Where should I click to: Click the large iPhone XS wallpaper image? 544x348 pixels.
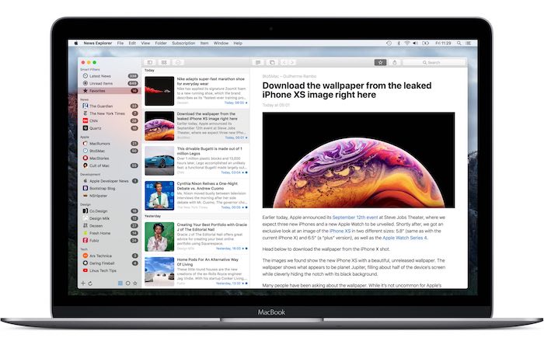pos(358,160)
